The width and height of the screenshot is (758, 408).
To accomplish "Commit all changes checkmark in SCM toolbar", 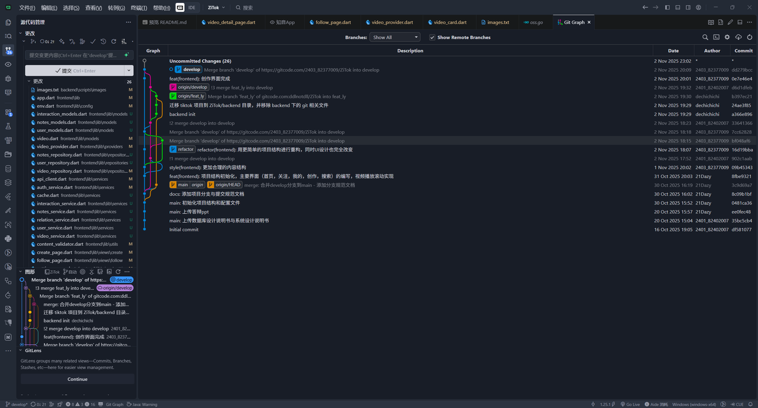I will pyautogui.click(x=93, y=41).
